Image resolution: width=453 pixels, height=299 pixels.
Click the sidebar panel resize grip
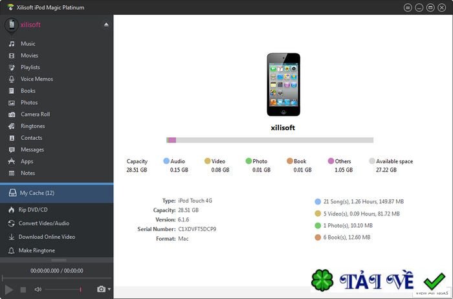(59, 260)
